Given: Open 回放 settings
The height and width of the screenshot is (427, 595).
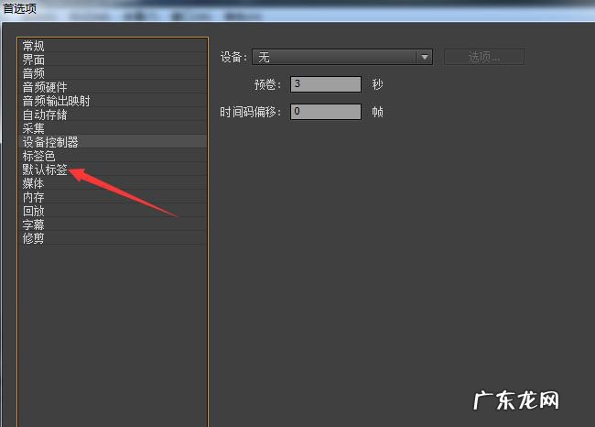Looking at the screenshot, I should click(x=113, y=211).
